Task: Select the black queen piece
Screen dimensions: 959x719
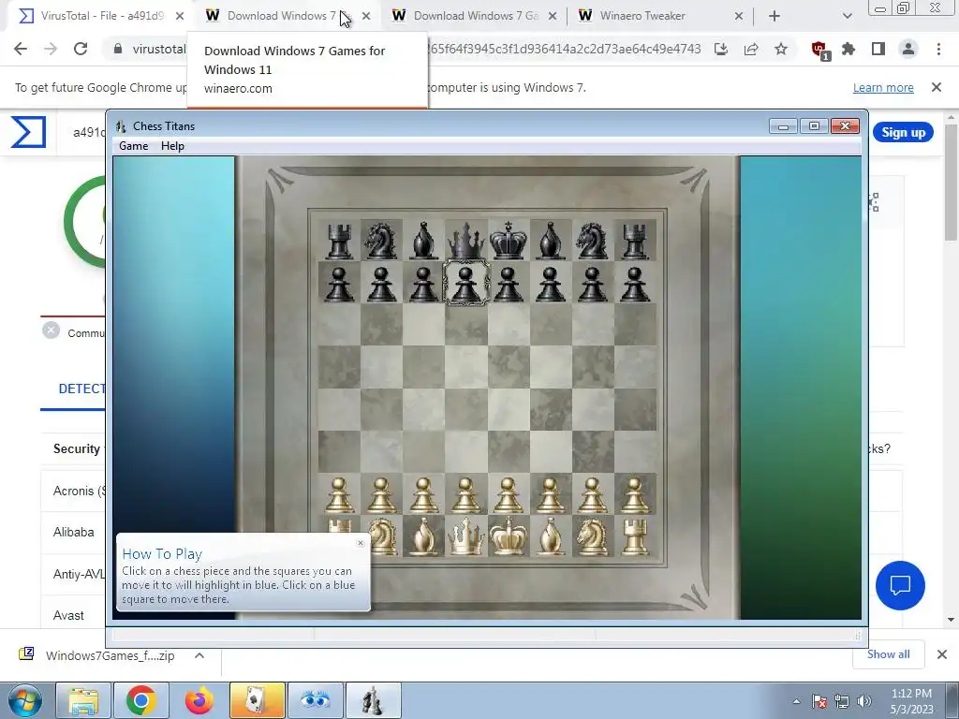Action: pyautogui.click(x=466, y=240)
